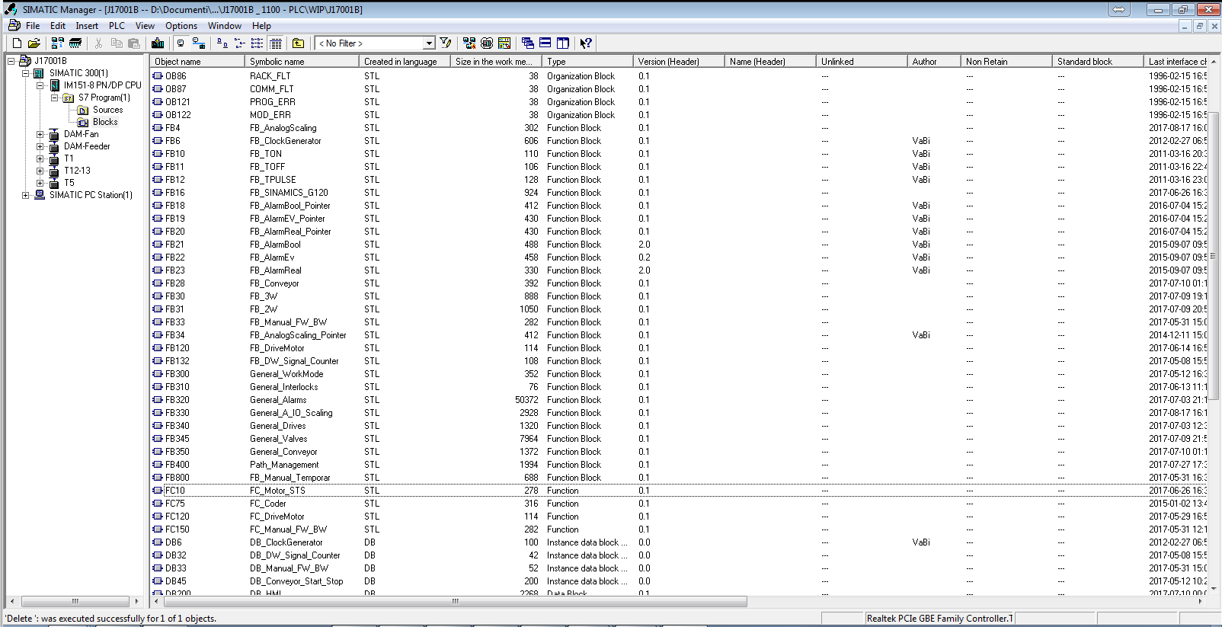Image resolution: width=1222 pixels, height=627 pixels.
Task: Toggle the Offline view button
Action: click(181, 43)
